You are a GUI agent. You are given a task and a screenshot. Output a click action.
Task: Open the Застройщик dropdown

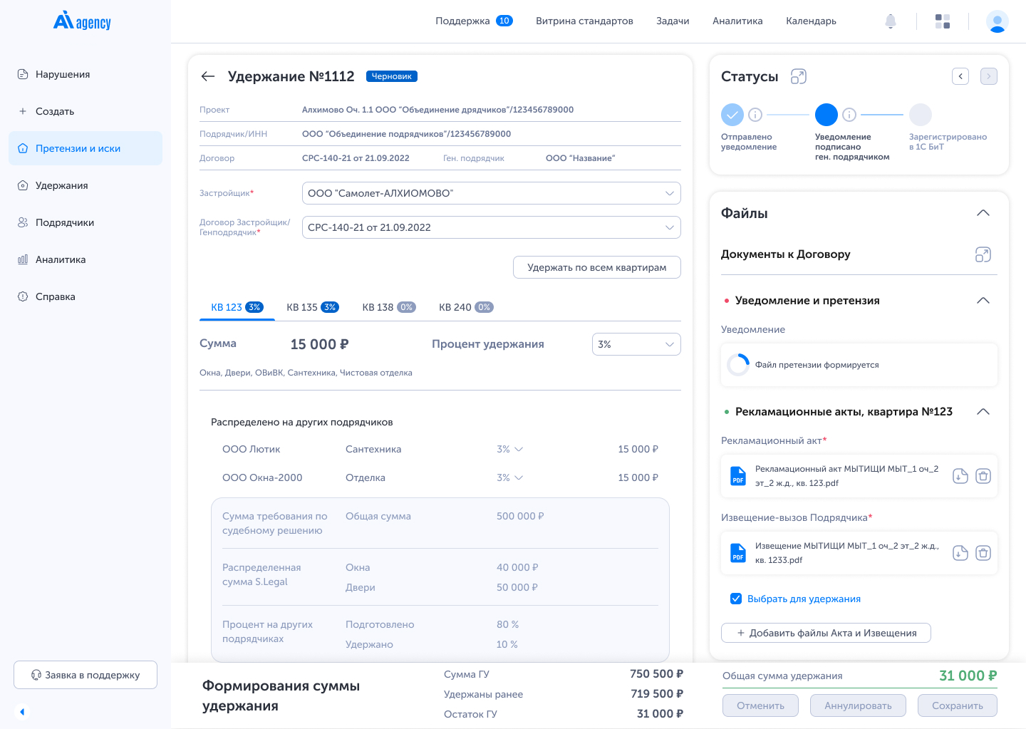(x=491, y=193)
